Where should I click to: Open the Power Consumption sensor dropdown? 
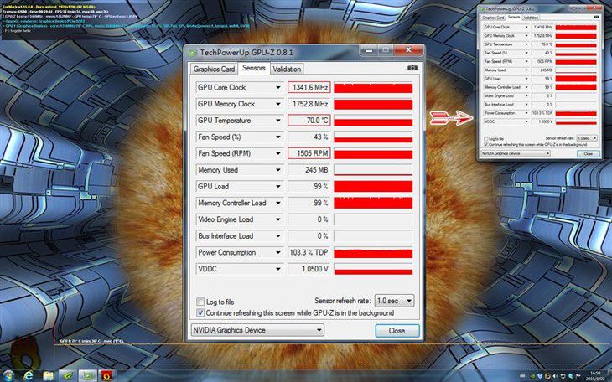click(x=277, y=252)
